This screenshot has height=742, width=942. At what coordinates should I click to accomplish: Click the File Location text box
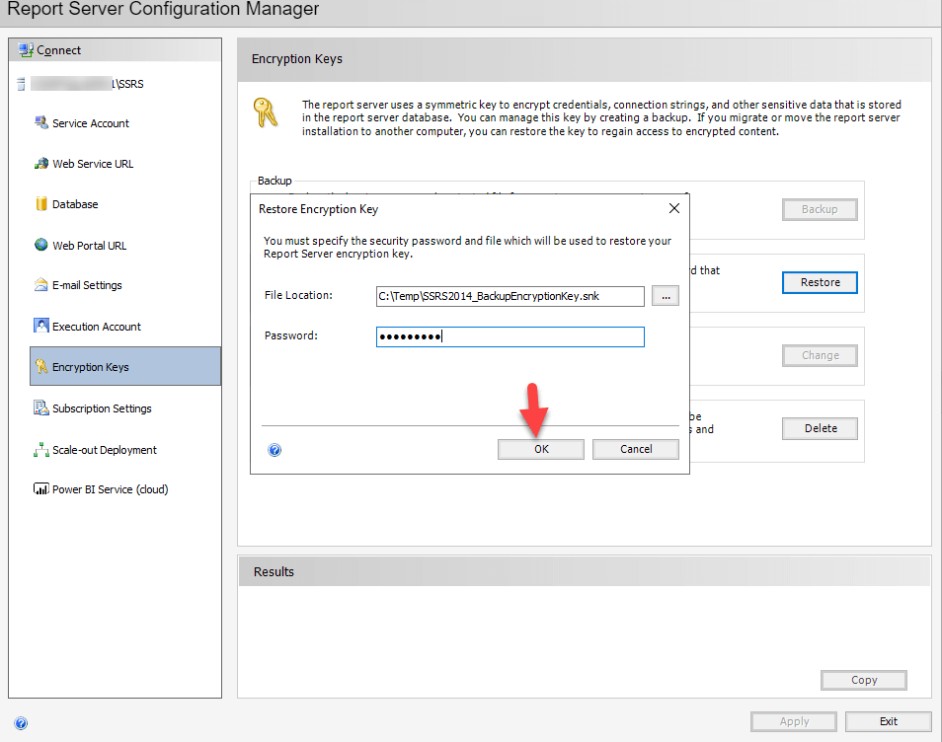(510, 296)
